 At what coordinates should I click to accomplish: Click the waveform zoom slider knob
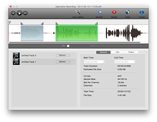point(68,46)
